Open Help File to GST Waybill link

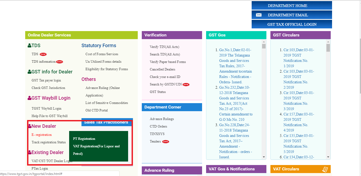point(50,116)
